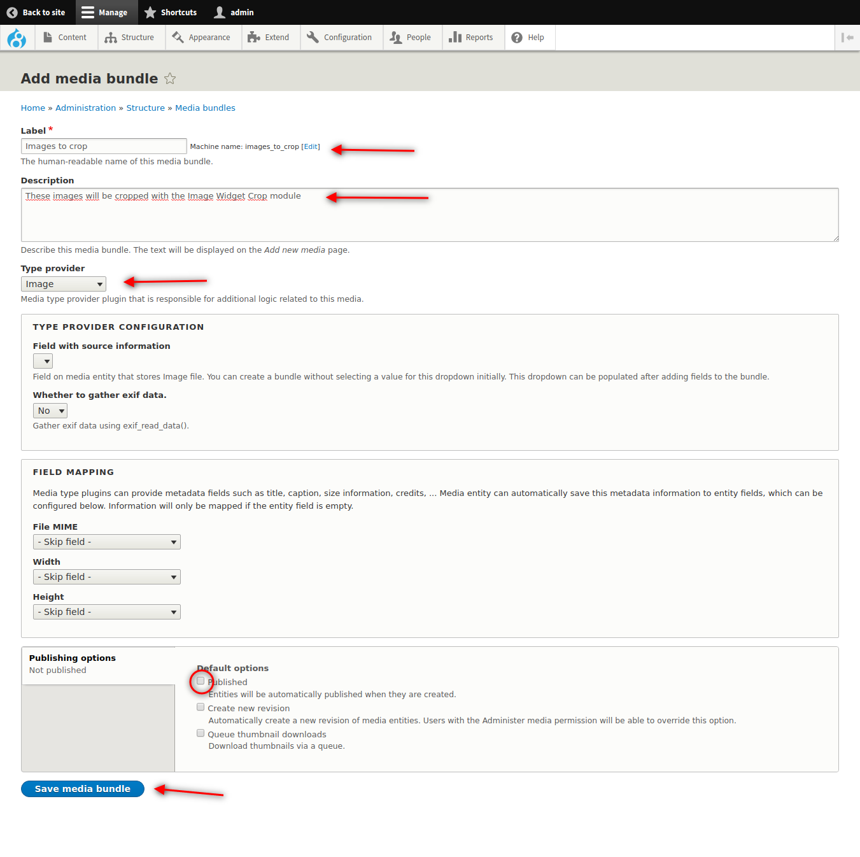Open the Type provider dropdown
860x857 pixels.
tap(63, 284)
